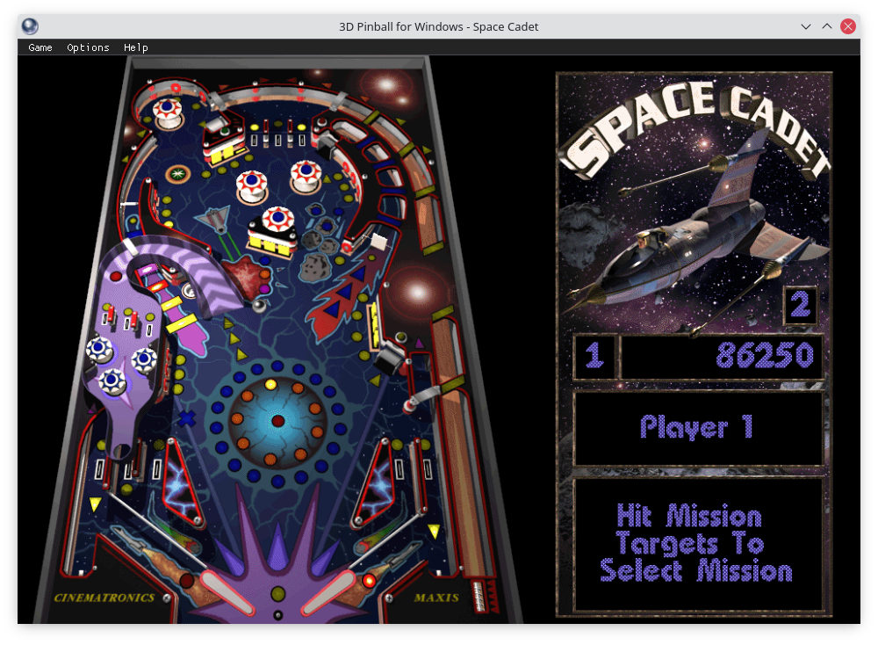Click the score value 86250
878x645 pixels.
click(x=765, y=355)
